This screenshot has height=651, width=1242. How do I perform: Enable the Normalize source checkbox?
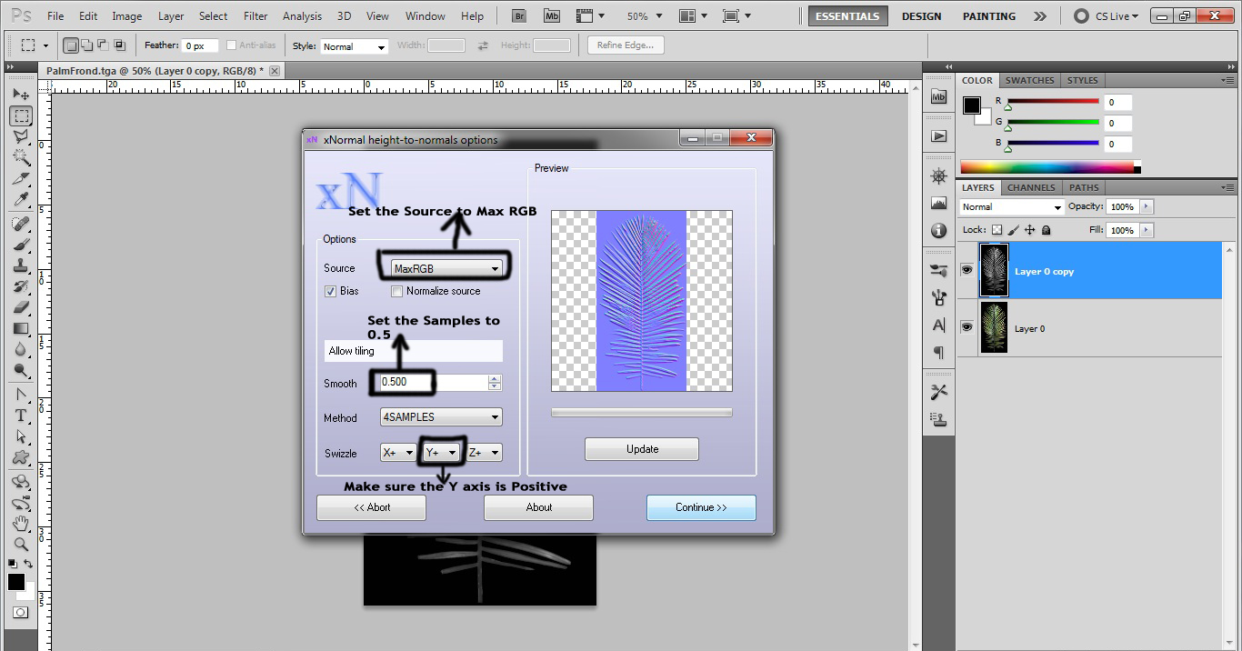396,291
